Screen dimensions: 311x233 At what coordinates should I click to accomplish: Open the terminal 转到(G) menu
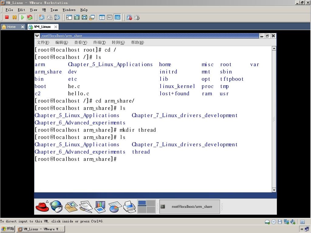(118, 42)
